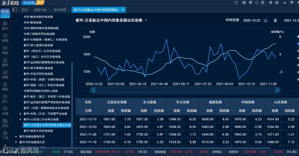
Task: Expand 新华评价指数综合屏 node
Action: click(16, 142)
